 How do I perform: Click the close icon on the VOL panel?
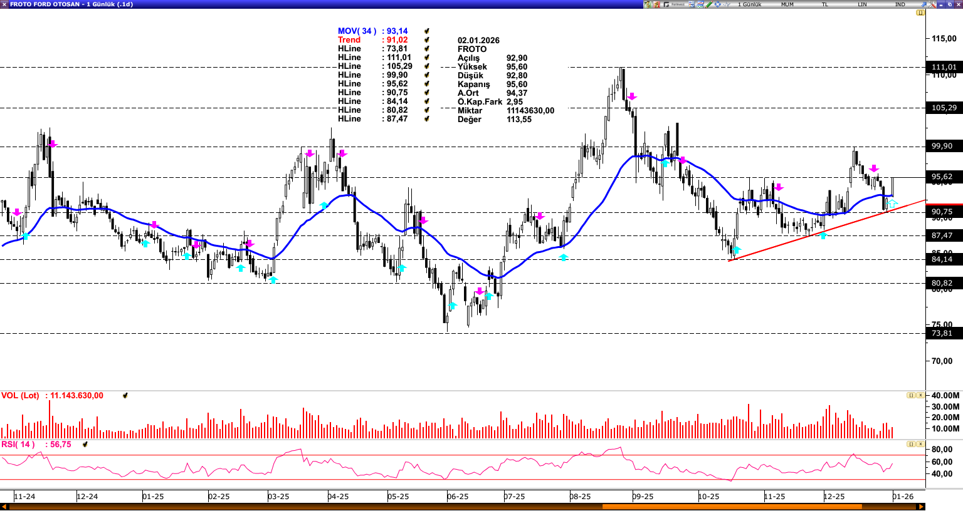point(920,395)
